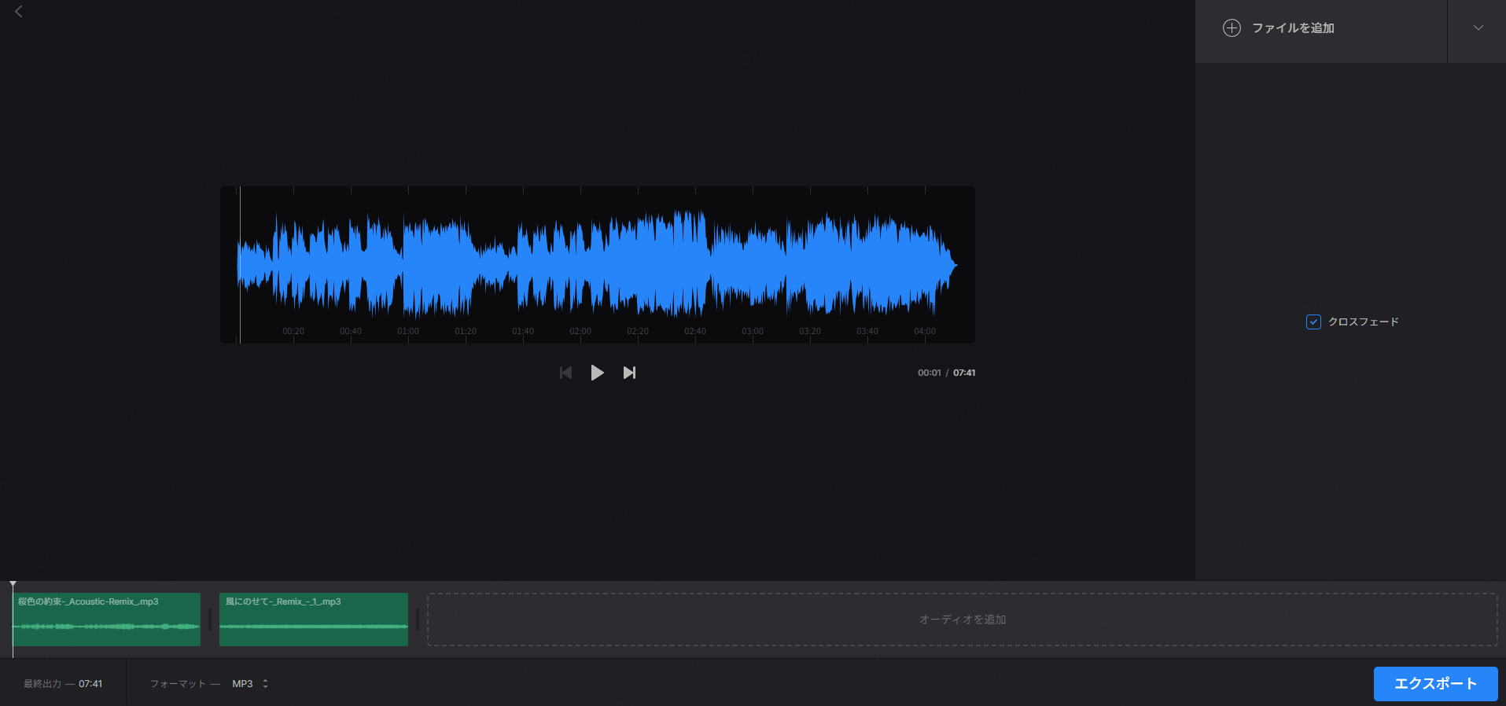Click the オーディオを追加 drop area
This screenshot has height=706, width=1506.
click(x=963, y=620)
